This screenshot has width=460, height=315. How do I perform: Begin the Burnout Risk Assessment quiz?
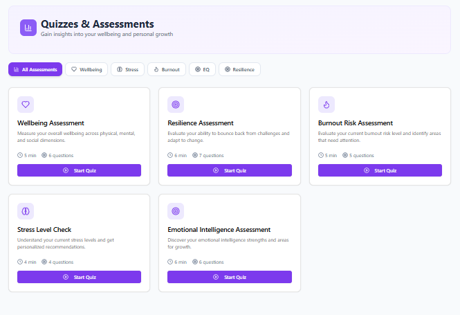[x=380, y=170]
